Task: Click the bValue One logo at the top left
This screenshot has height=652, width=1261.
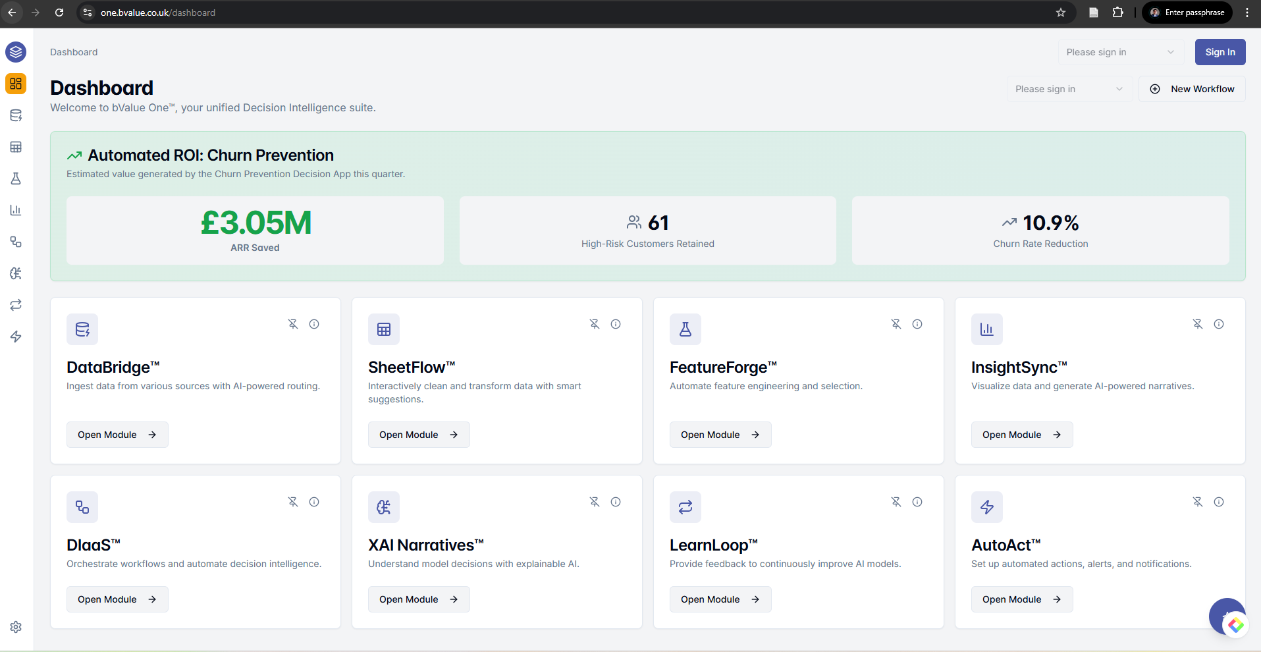Action: [14, 52]
